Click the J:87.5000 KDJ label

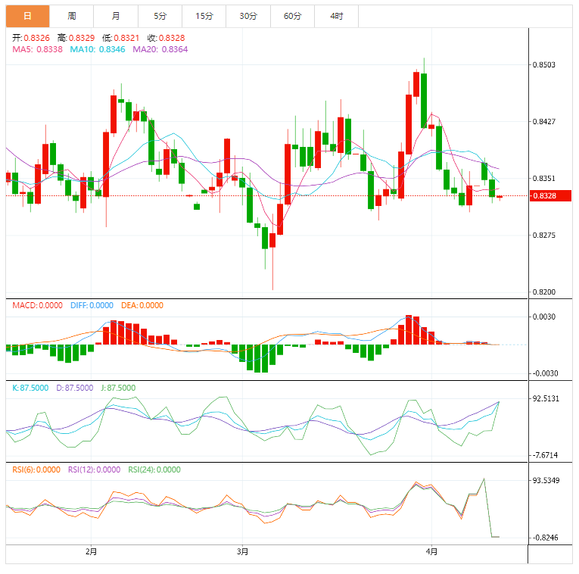pyautogui.click(x=118, y=388)
